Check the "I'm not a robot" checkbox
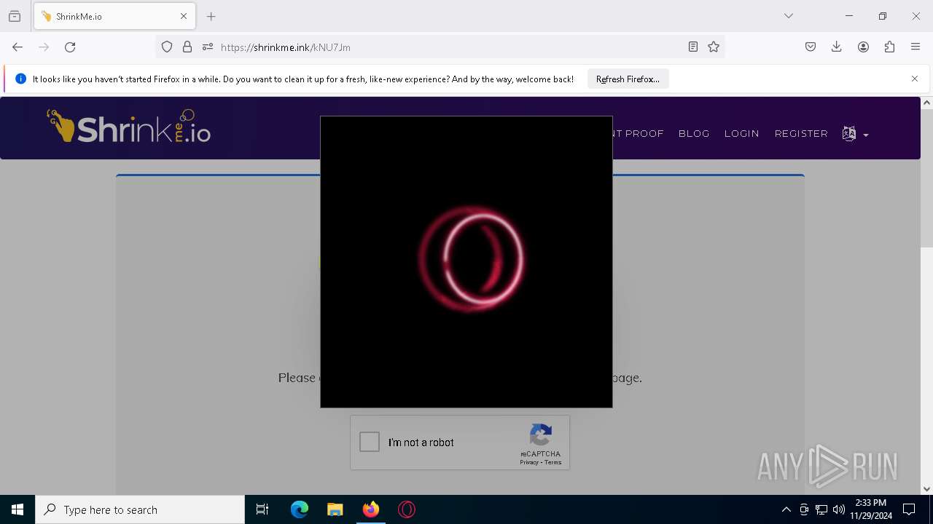This screenshot has width=933, height=524. tap(370, 442)
